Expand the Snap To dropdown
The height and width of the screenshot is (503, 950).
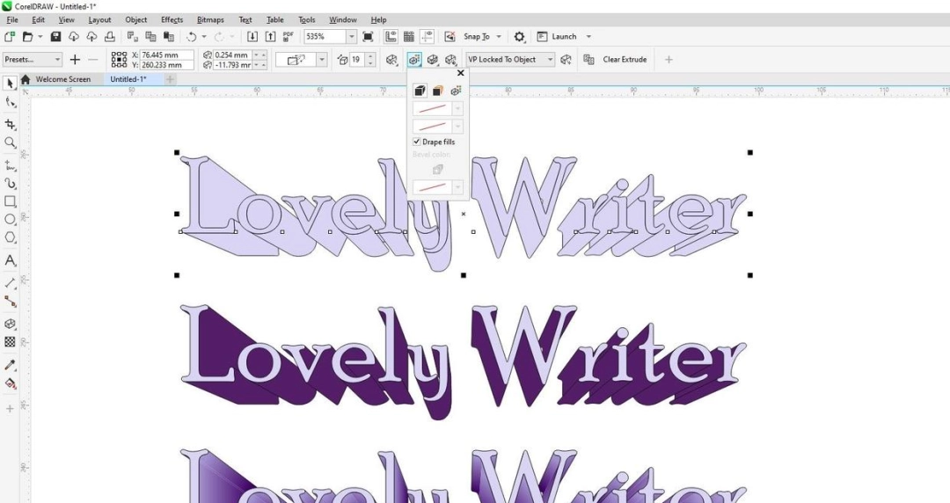[x=499, y=37]
